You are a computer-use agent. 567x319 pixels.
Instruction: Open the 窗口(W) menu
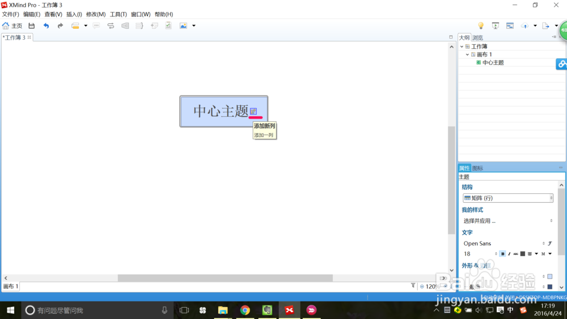click(x=141, y=14)
